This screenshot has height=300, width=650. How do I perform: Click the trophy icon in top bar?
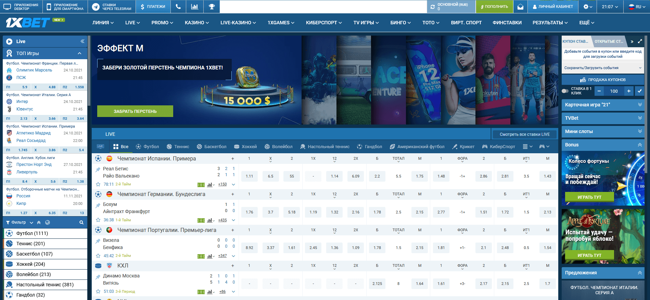[212, 6]
